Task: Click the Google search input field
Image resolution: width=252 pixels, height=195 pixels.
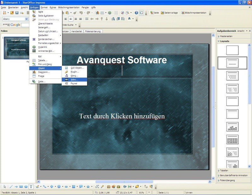Action: point(25,25)
